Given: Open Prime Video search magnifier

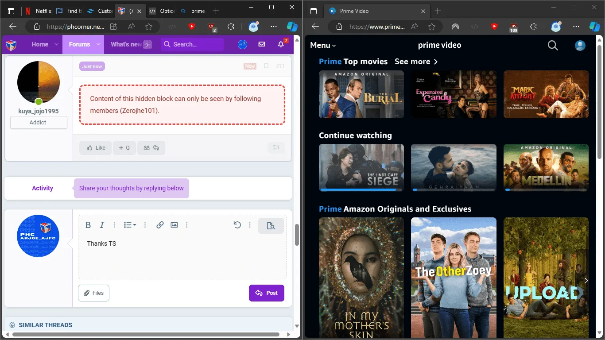Looking at the screenshot, I should 553,45.
